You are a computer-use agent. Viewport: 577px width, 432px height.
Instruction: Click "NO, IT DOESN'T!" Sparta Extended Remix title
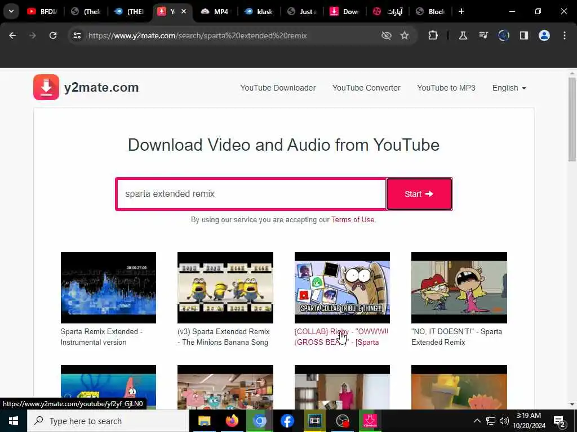click(456, 337)
